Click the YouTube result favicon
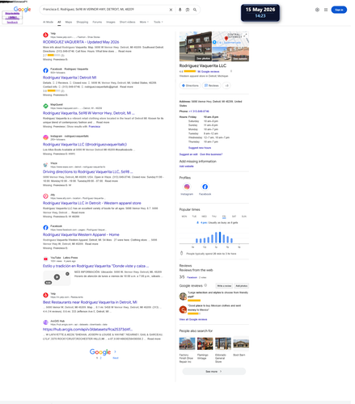 [x=45, y=259]
